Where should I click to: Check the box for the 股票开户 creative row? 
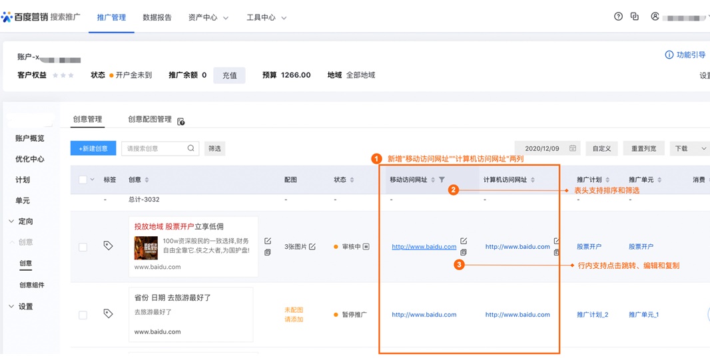point(83,247)
